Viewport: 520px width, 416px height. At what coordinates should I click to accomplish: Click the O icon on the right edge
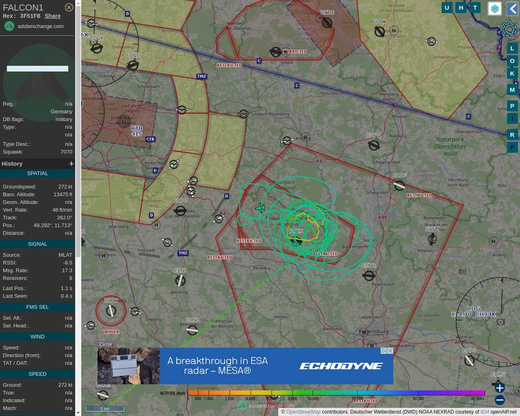pos(512,61)
